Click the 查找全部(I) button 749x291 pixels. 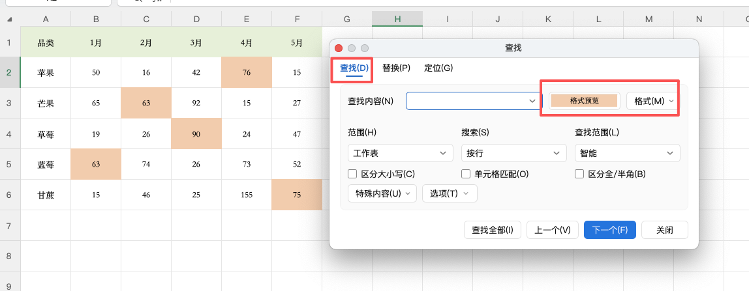pyautogui.click(x=493, y=230)
